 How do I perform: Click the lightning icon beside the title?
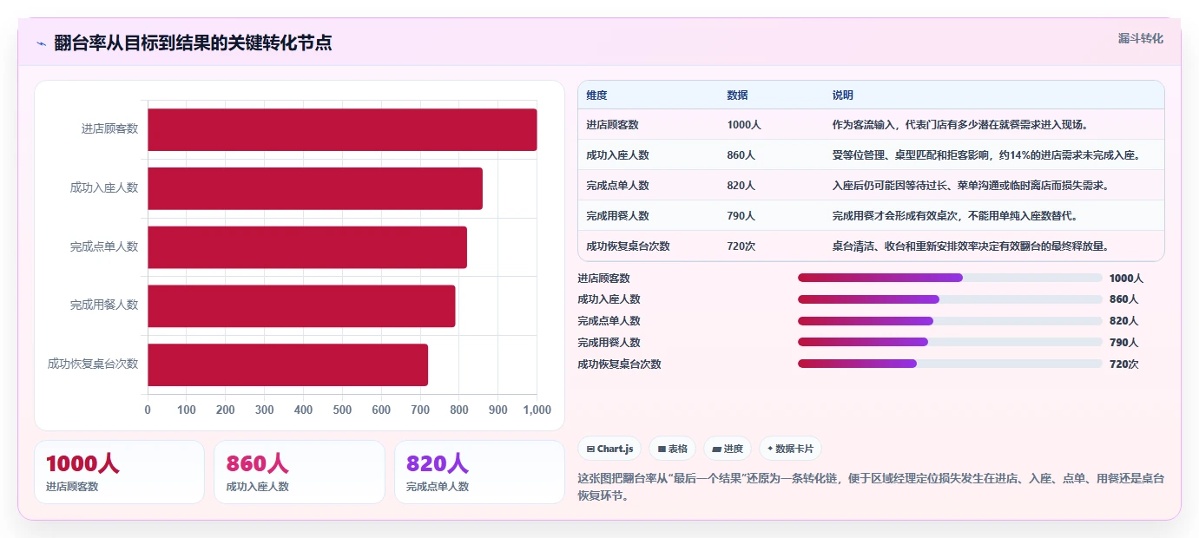click(x=42, y=43)
